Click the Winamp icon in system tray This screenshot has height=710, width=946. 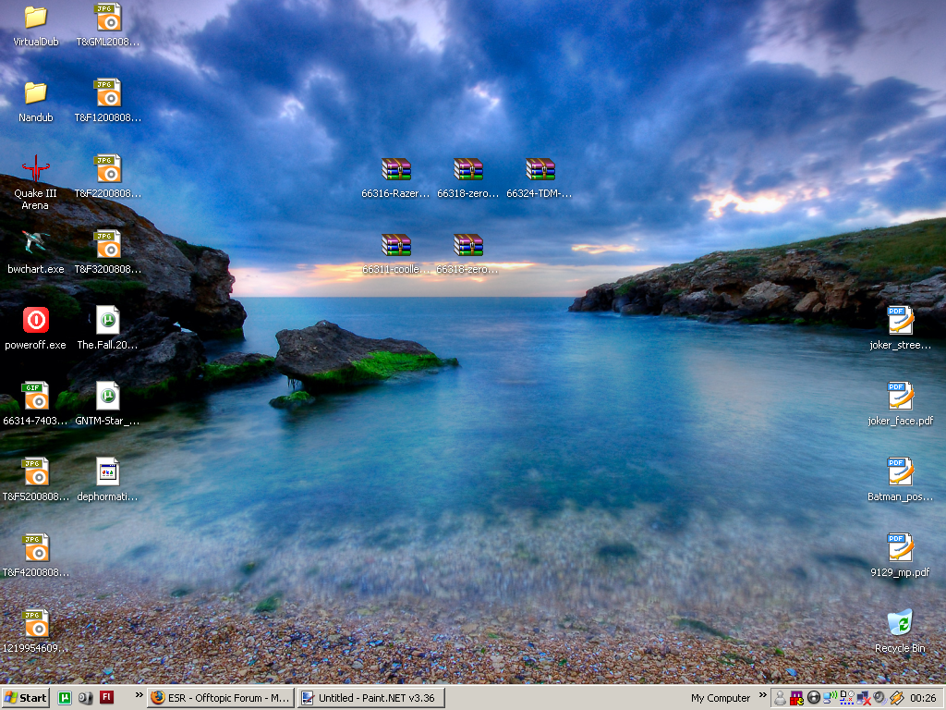(x=895, y=698)
